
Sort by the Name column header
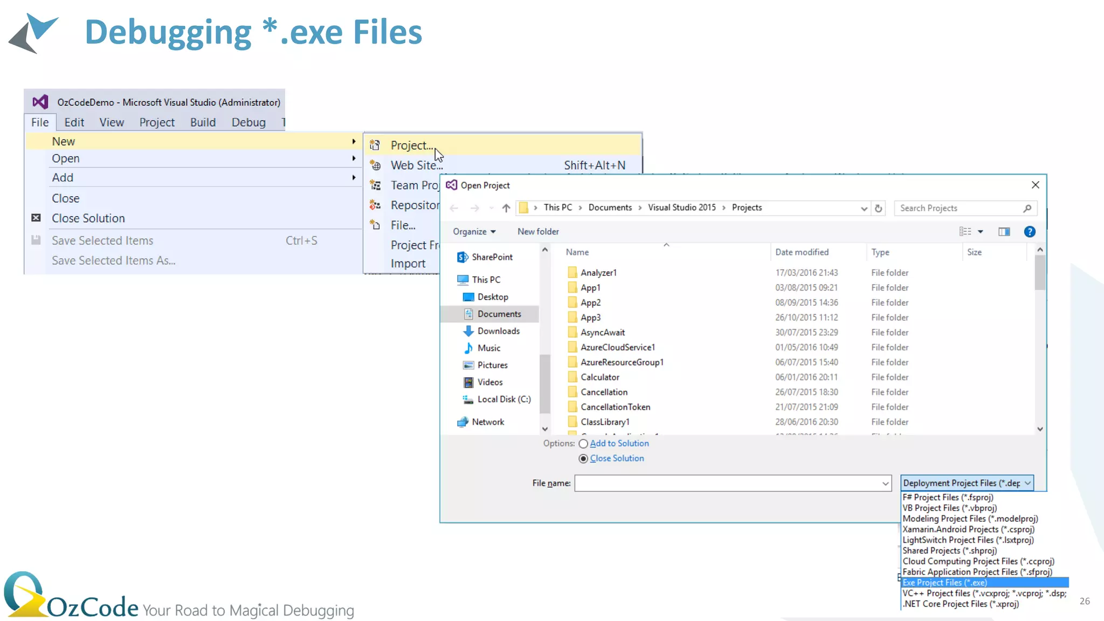click(577, 252)
